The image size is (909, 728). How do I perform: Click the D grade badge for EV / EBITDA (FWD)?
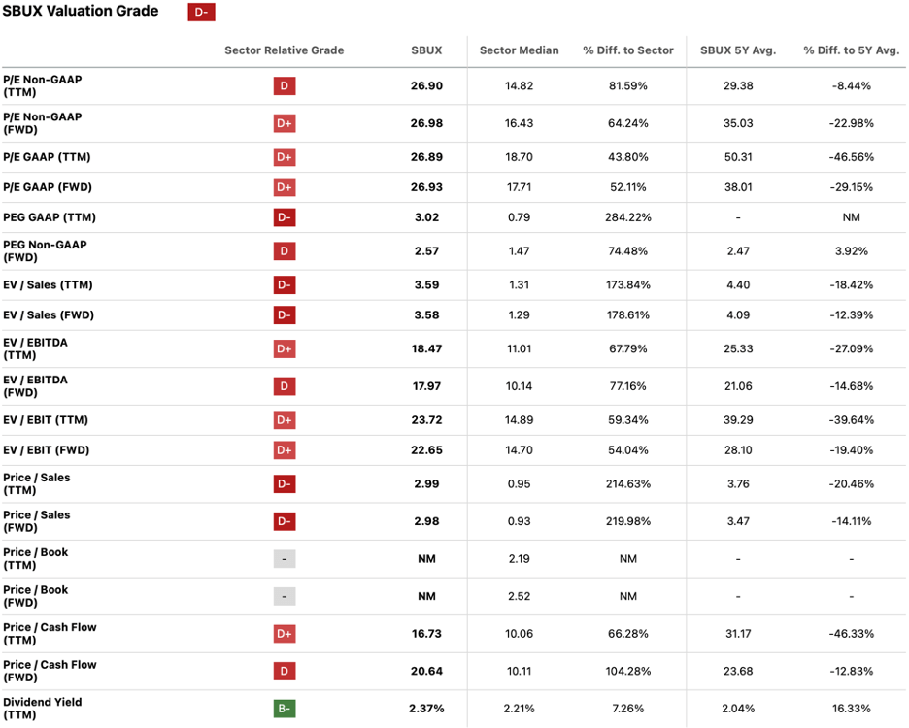tap(284, 386)
